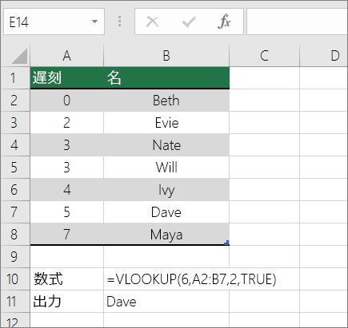Screen dimensions: 348x328
Task: Click the Enter checkmark icon in formula bar
Action: (x=189, y=22)
